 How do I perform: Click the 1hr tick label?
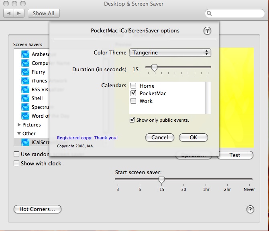click(x=206, y=189)
